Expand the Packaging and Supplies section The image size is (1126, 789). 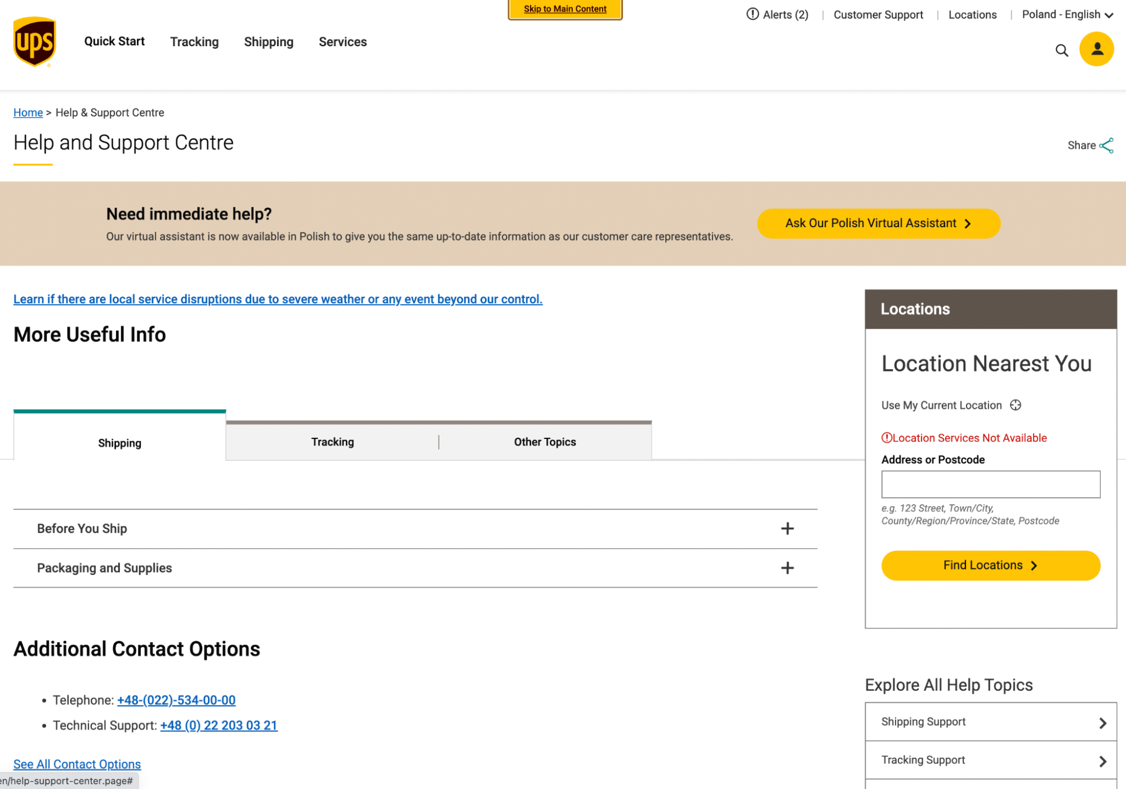(415, 568)
